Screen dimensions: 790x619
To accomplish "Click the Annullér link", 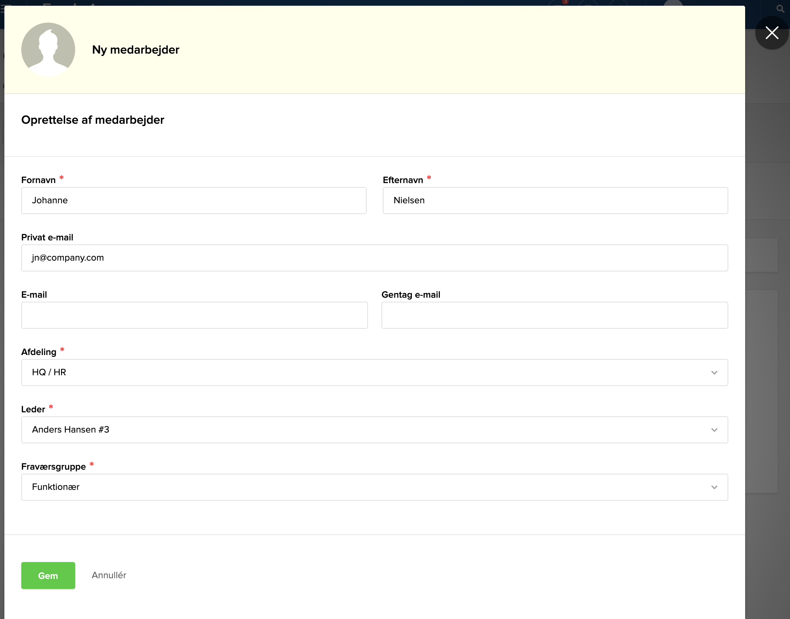I will 109,575.
